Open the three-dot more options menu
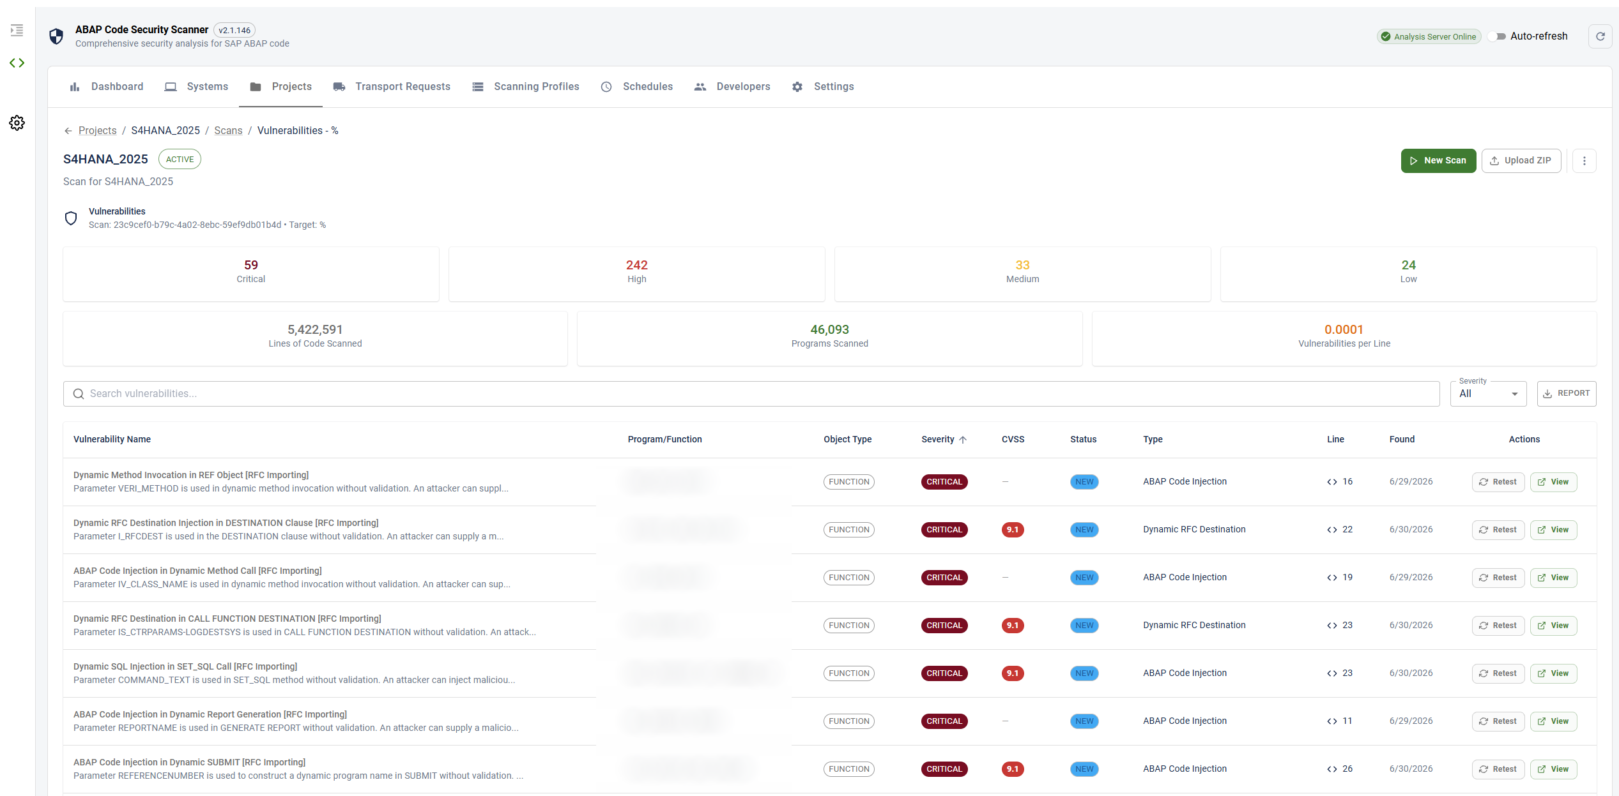This screenshot has width=1619, height=796. (1584, 161)
